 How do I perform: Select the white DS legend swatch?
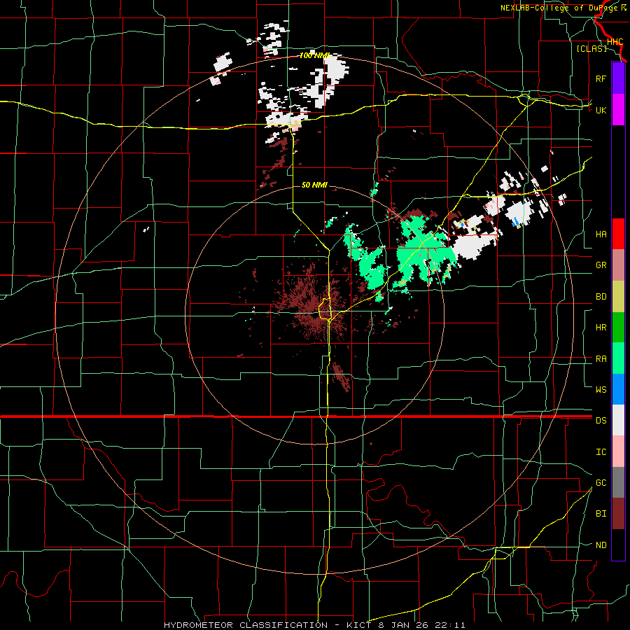[x=618, y=420]
